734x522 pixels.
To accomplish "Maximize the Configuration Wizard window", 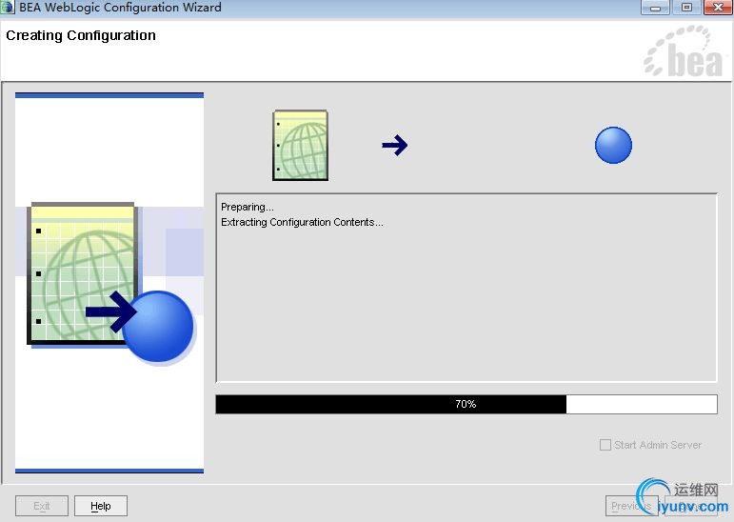I will (x=686, y=8).
